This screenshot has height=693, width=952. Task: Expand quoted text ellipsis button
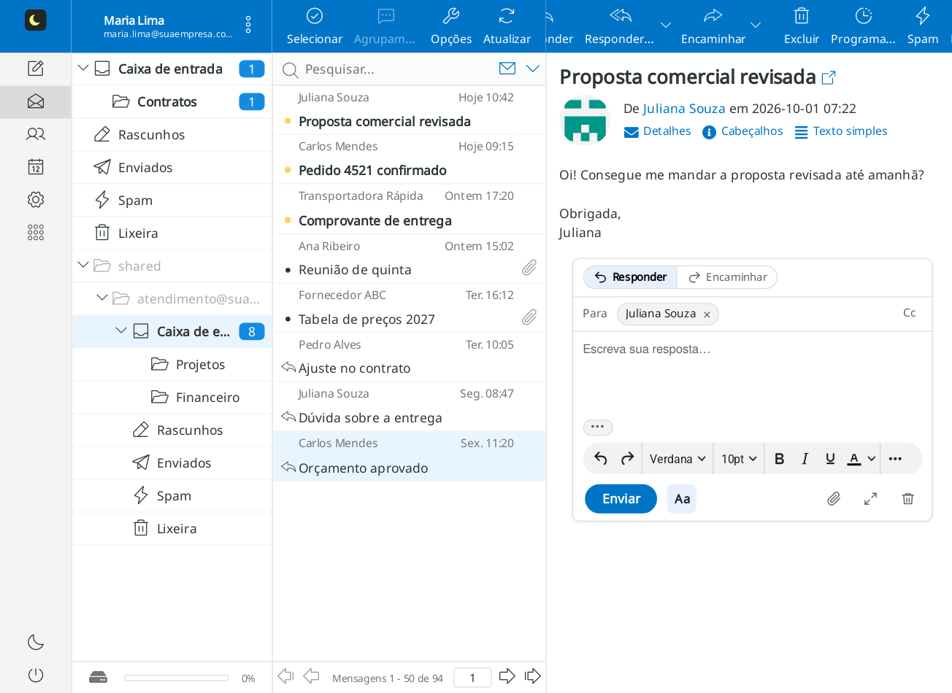598,427
